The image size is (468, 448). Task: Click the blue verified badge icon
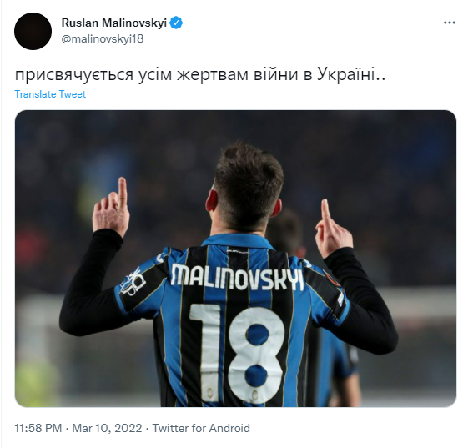[x=176, y=23]
